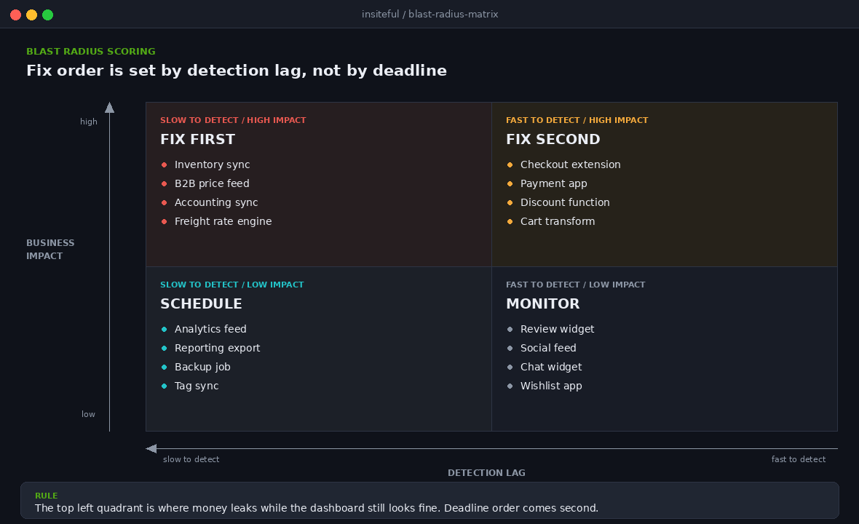Click the orange bullet beside Cart transform
859x524 pixels.
pyautogui.click(x=510, y=222)
